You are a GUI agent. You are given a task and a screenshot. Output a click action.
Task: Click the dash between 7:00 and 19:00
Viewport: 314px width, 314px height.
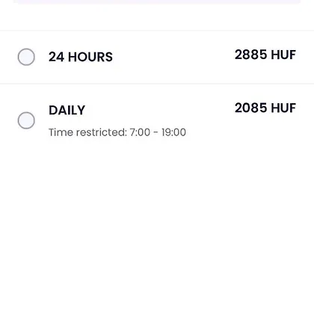tap(156, 132)
